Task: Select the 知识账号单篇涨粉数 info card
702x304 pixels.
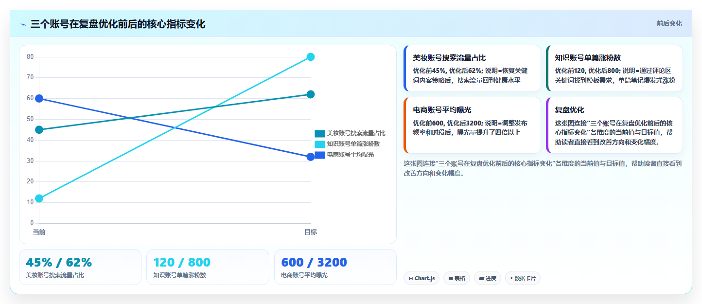Action: pyautogui.click(x=614, y=68)
